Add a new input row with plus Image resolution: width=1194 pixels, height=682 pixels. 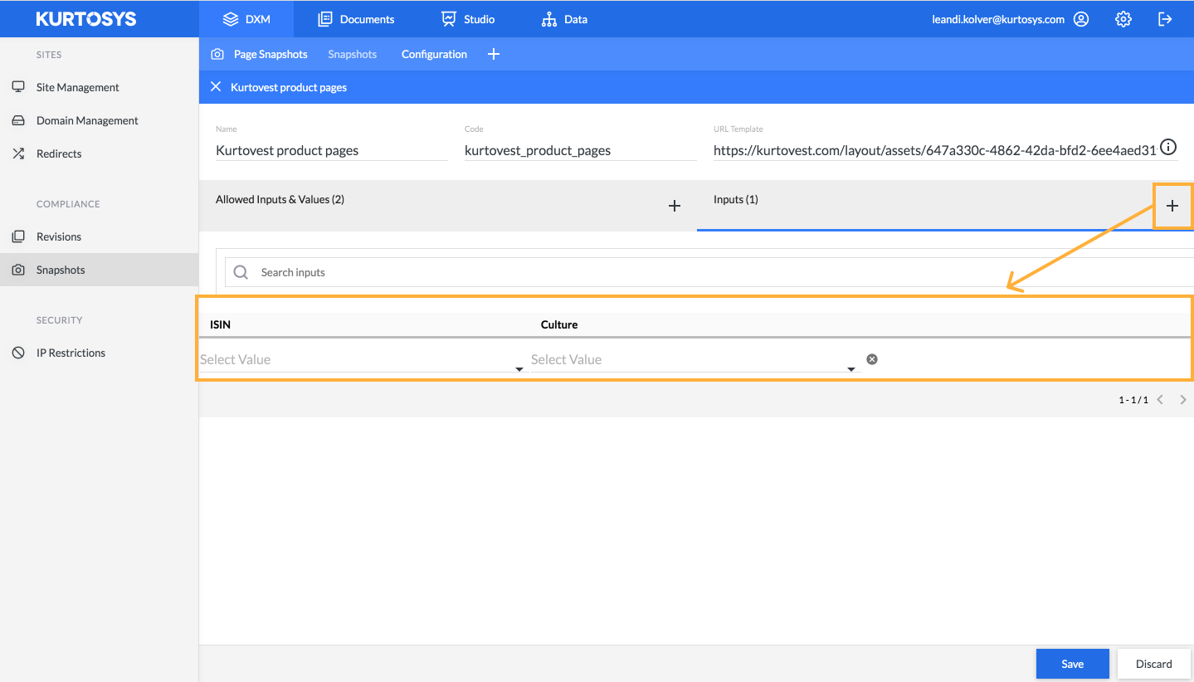[x=1172, y=206]
